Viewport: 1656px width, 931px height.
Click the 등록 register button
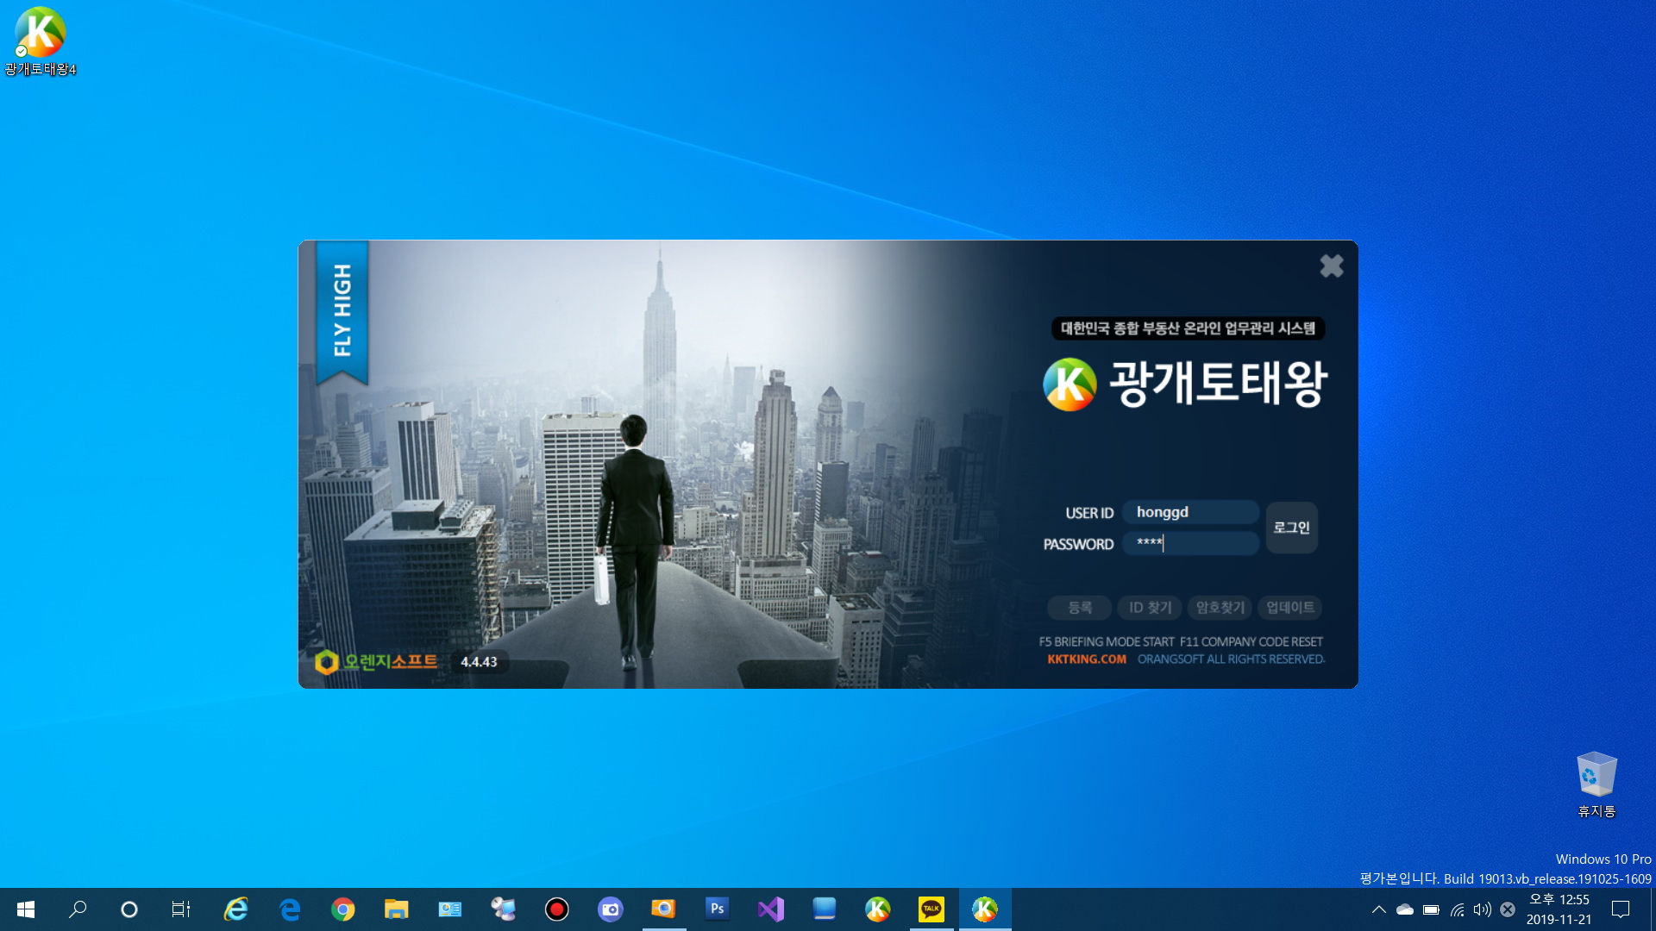click(1079, 608)
